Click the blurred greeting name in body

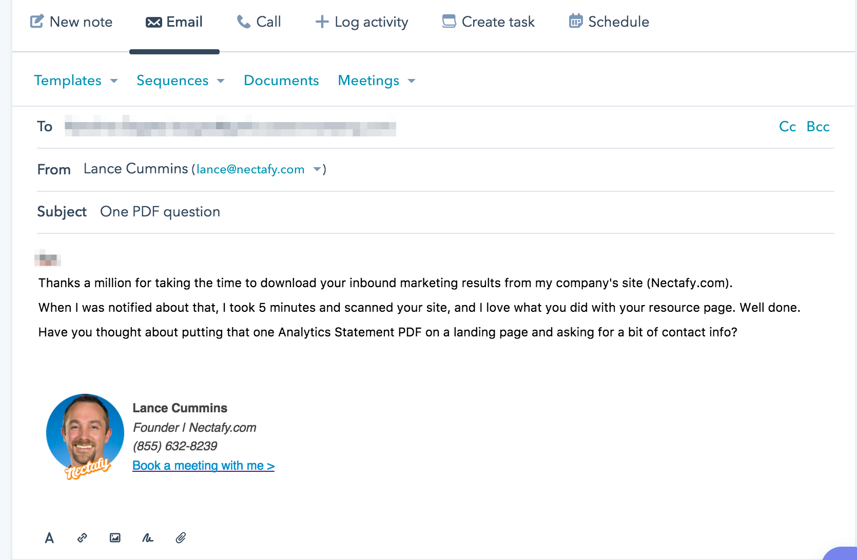(48, 258)
